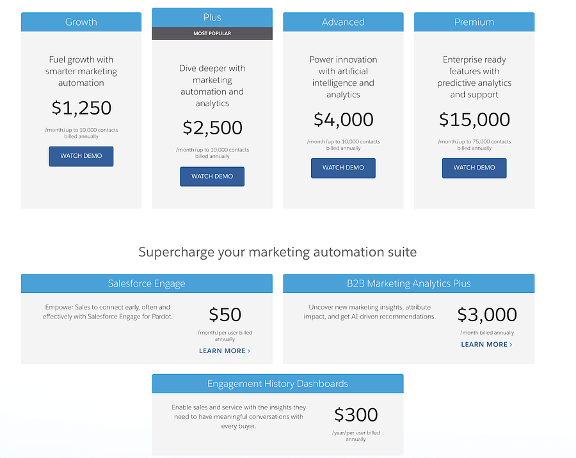Image resolution: width=576 pixels, height=458 pixels.
Task: Click 'Dive deeper with marketing automation' description
Action: coord(212,86)
